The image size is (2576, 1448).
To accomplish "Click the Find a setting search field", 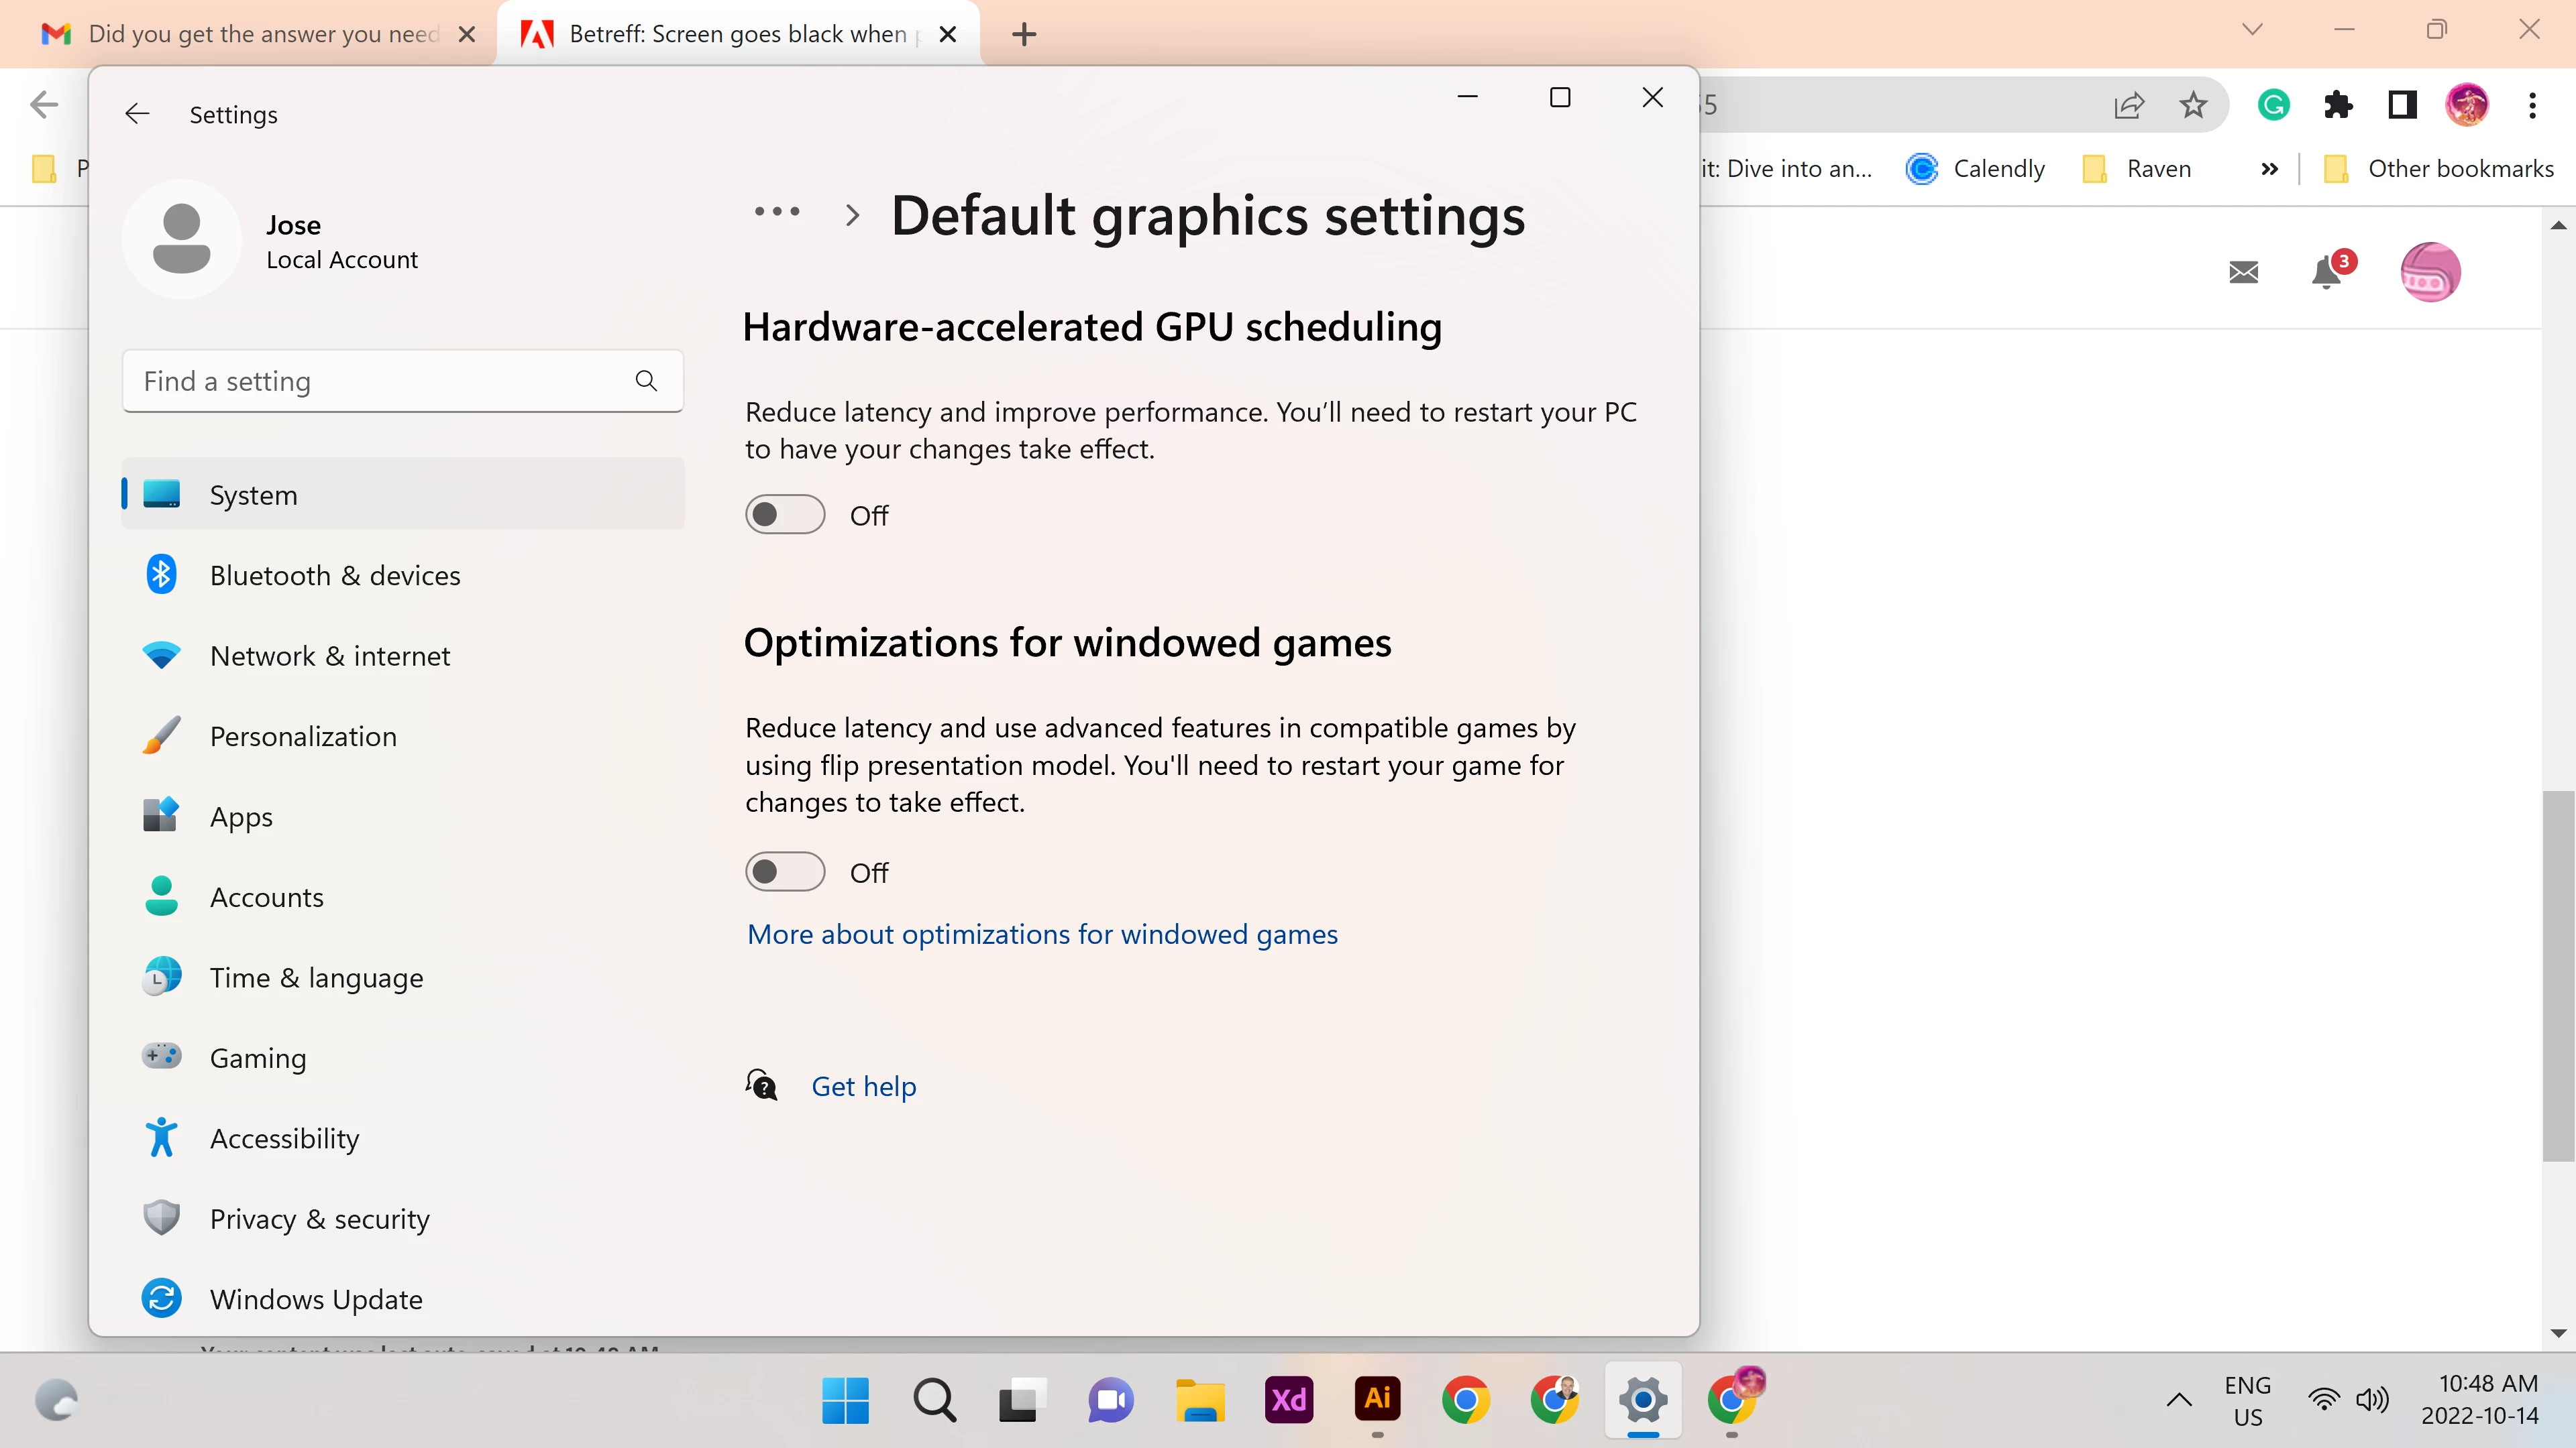I will coord(380,381).
